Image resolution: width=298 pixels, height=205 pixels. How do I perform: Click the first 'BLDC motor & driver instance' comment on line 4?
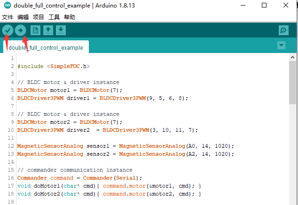68,82
